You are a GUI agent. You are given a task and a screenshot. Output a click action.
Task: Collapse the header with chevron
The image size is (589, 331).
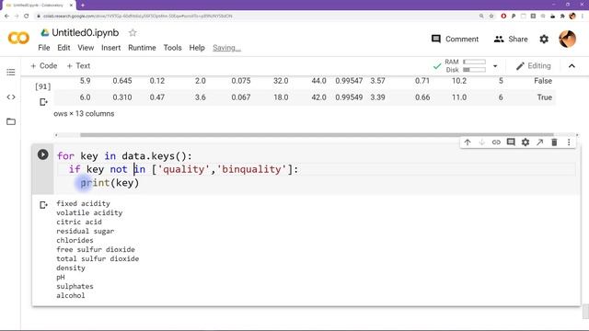[x=572, y=66]
